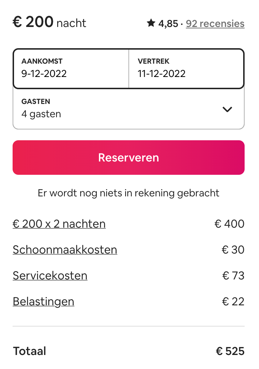Open Servicekosten explanation link
The width and height of the screenshot is (259, 369).
pyautogui.click(x=50, y=275)
